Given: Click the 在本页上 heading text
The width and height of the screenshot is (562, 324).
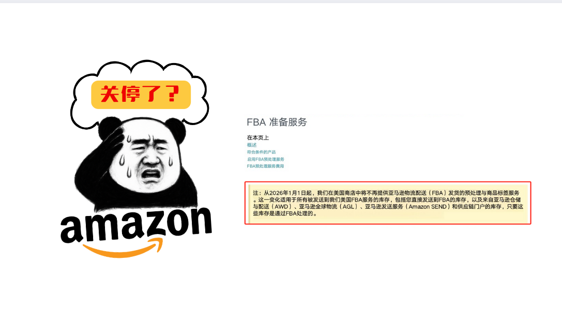Looking at the screenshot, I should pyautogui.click(x=257, y=137).
